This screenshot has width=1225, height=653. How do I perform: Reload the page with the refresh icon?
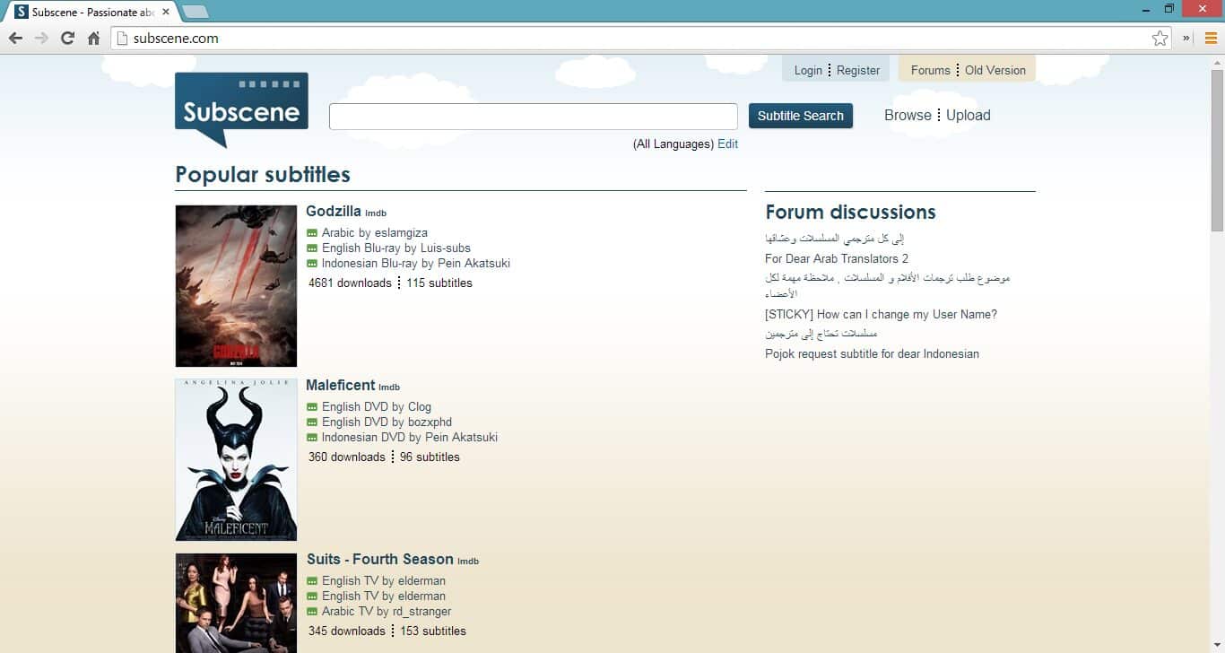67,39
